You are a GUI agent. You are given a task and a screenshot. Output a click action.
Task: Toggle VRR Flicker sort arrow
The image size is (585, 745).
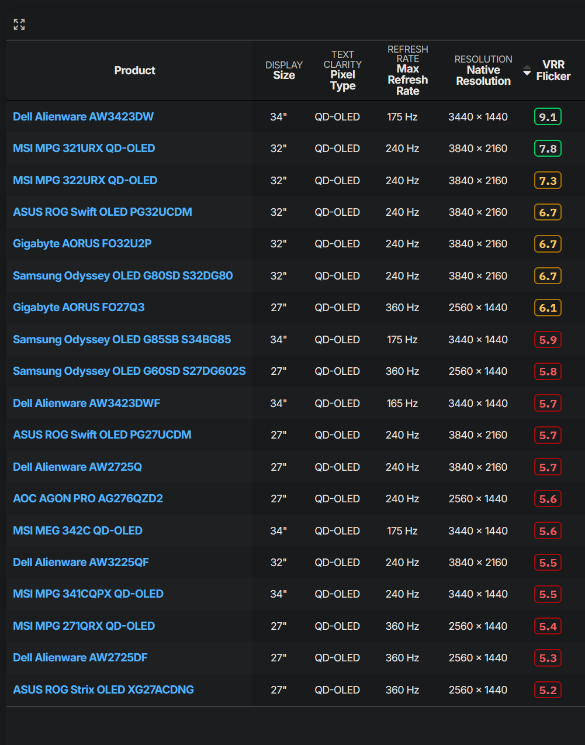click(x=527, y=70)
